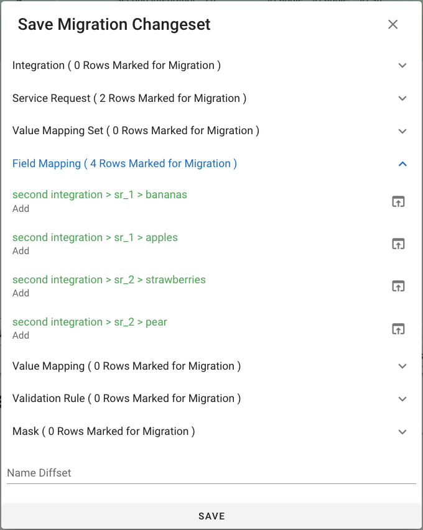Select the bananas field mapping entry
Screen dimensions: 423x530
click(100, 195)
